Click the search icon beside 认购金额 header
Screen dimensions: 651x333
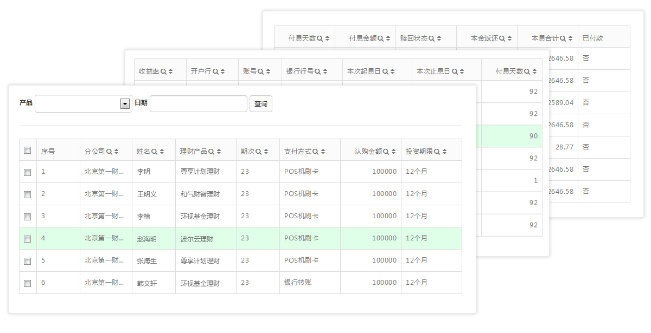(x=386, y=152)
